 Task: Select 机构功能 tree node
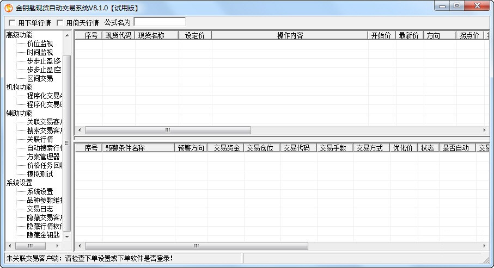point(19,87)
